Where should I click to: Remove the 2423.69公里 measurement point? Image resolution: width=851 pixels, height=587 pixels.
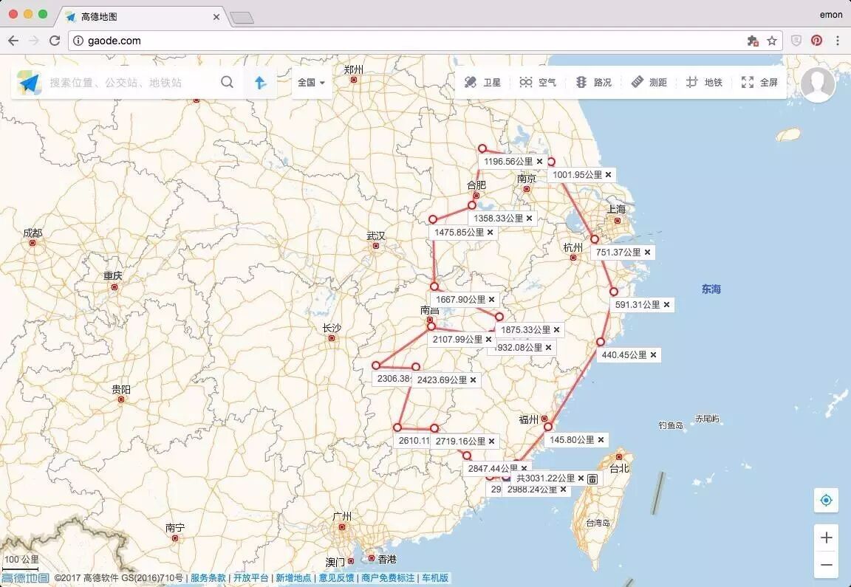[474, 380]
